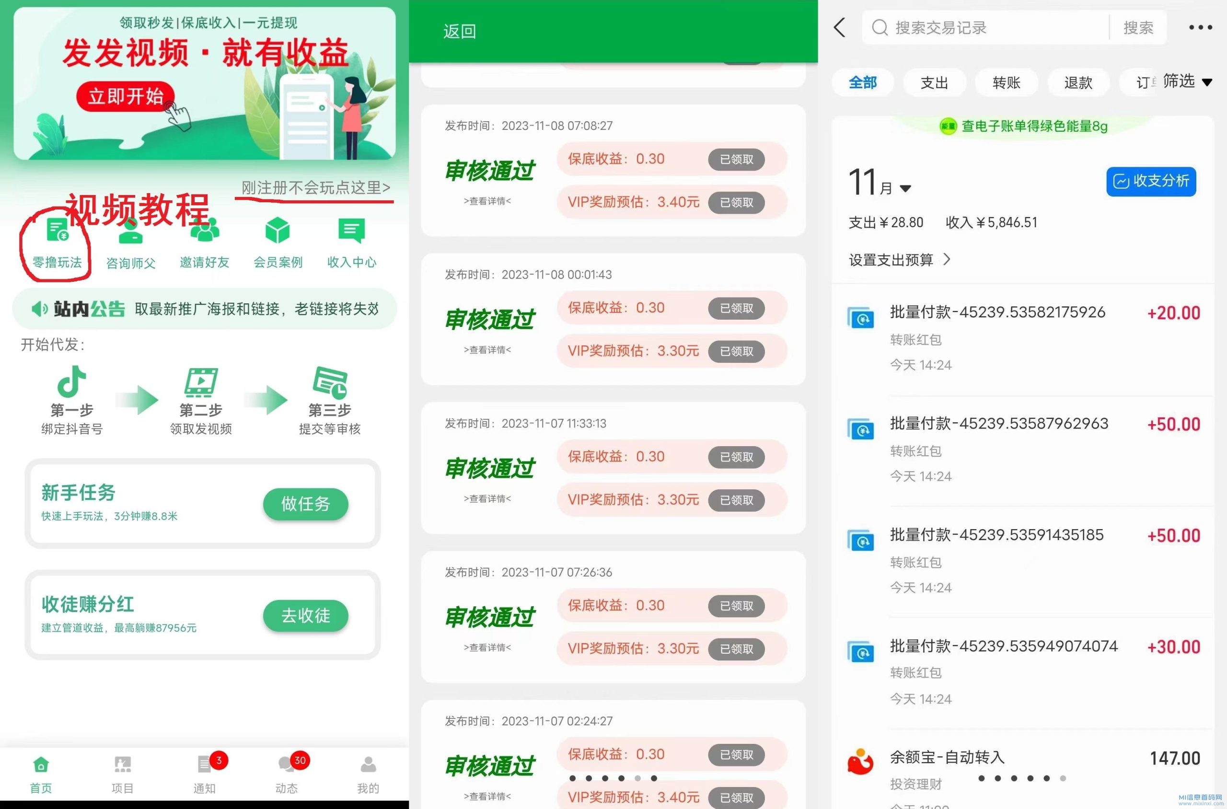Open the 收徒赚分红 card title
The height and width of the screenshot is (809, 1227).
point(88,604)
